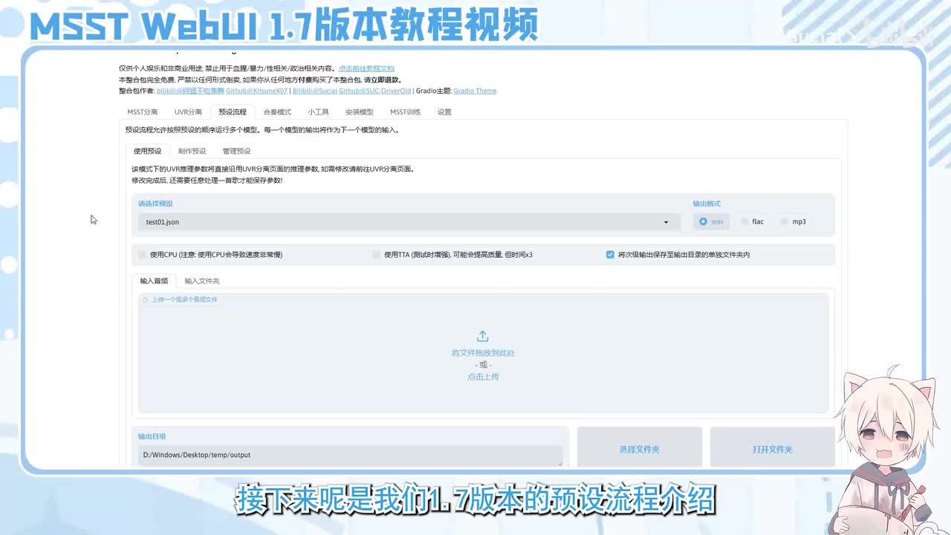This screenshot has height=535, width=951.
Task: Click 点击上传 in the upload area
Action: (483, 377)
